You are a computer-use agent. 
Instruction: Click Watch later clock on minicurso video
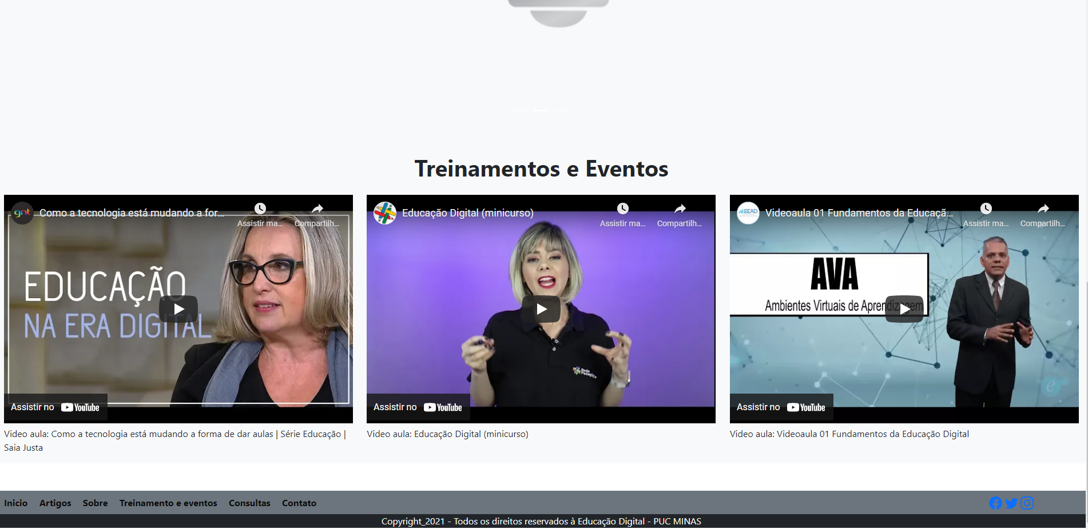(x=623, y=209)
